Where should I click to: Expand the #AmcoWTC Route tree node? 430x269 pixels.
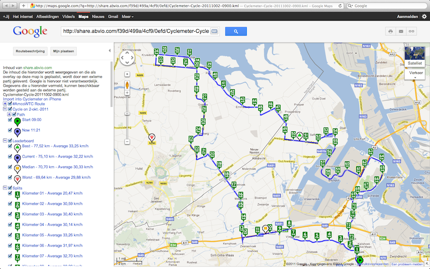5,104
